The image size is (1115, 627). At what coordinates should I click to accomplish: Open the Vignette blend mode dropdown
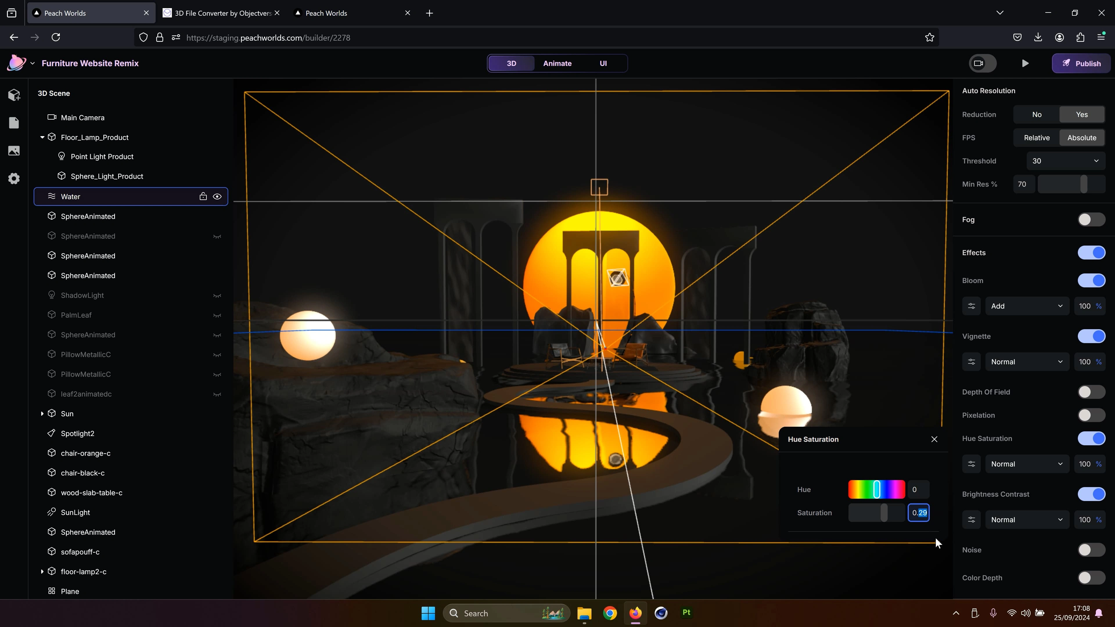[x=1027, y=362]
